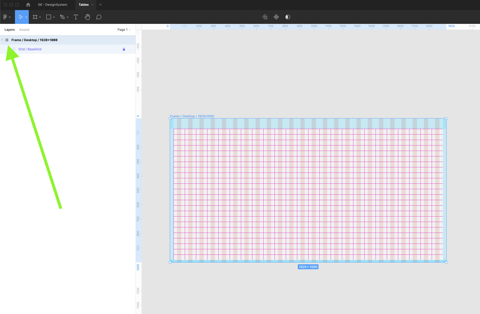
Task: Click the Create component icon
Action: coord(276,17)
